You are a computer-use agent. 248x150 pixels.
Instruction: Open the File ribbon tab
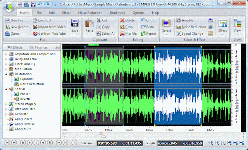(39, 13)
